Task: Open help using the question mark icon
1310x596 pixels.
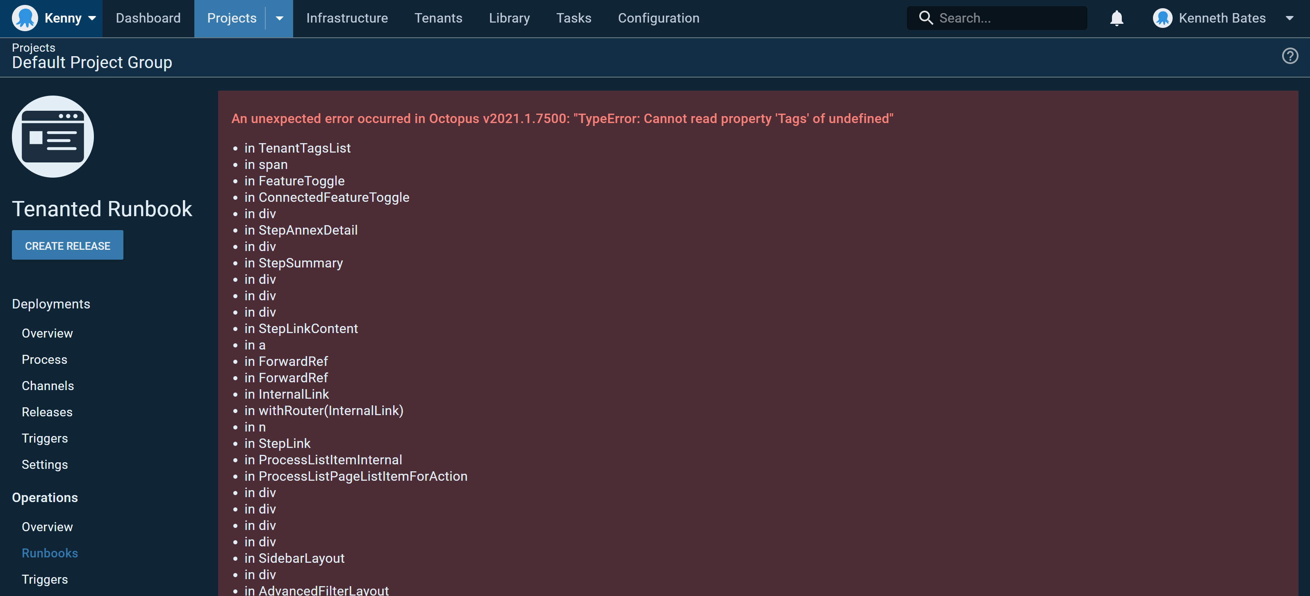Action: (x=1290, y=56)
